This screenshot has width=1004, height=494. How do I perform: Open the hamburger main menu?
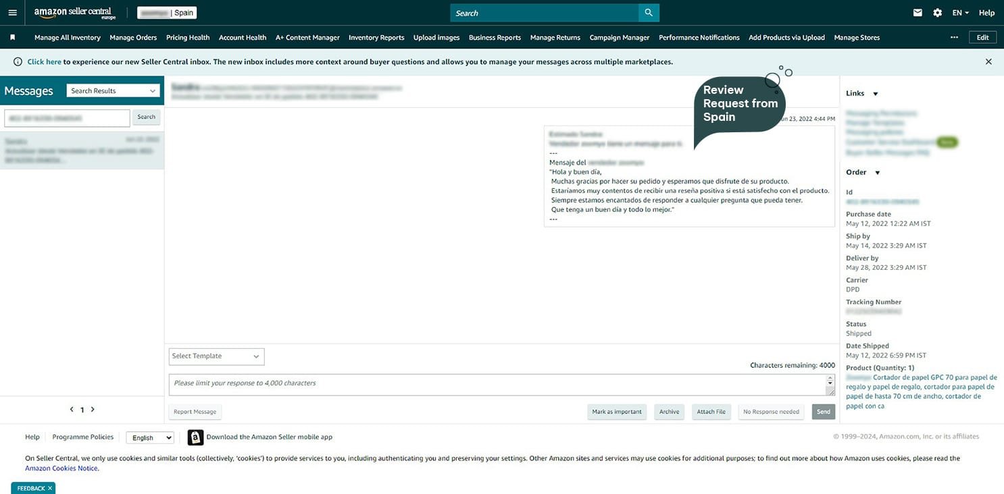click(12, 13)
